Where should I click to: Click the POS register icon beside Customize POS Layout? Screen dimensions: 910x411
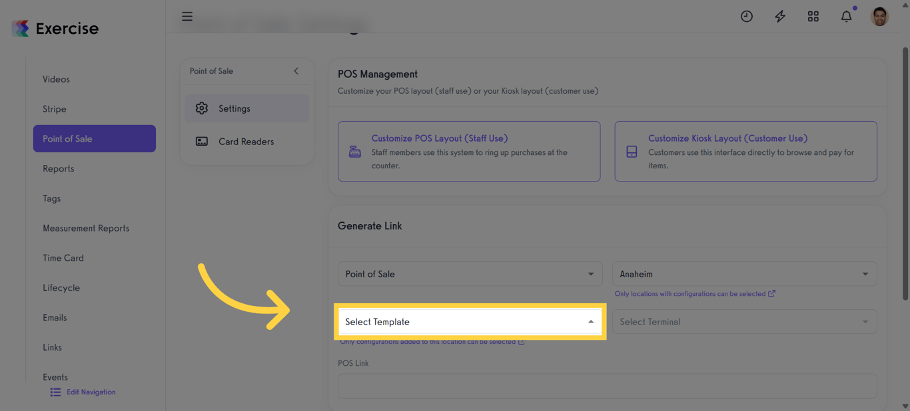pyautogui.click(x=354, y=151)
